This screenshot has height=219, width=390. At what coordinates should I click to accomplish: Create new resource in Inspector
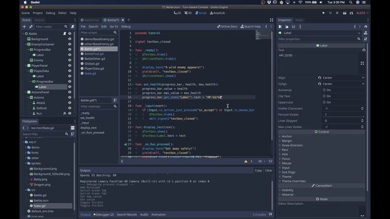pyautogui.click(x=280, y=27)
